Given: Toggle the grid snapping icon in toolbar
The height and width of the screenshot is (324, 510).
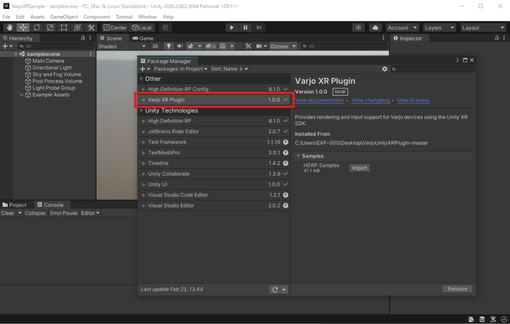Looking at the screenshot, I should (166, 28).
